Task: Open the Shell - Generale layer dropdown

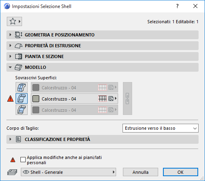Action: (x=68, y=172)
